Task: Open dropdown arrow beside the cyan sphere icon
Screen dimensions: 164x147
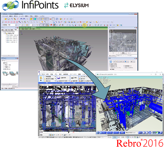Action: point(37,19)
